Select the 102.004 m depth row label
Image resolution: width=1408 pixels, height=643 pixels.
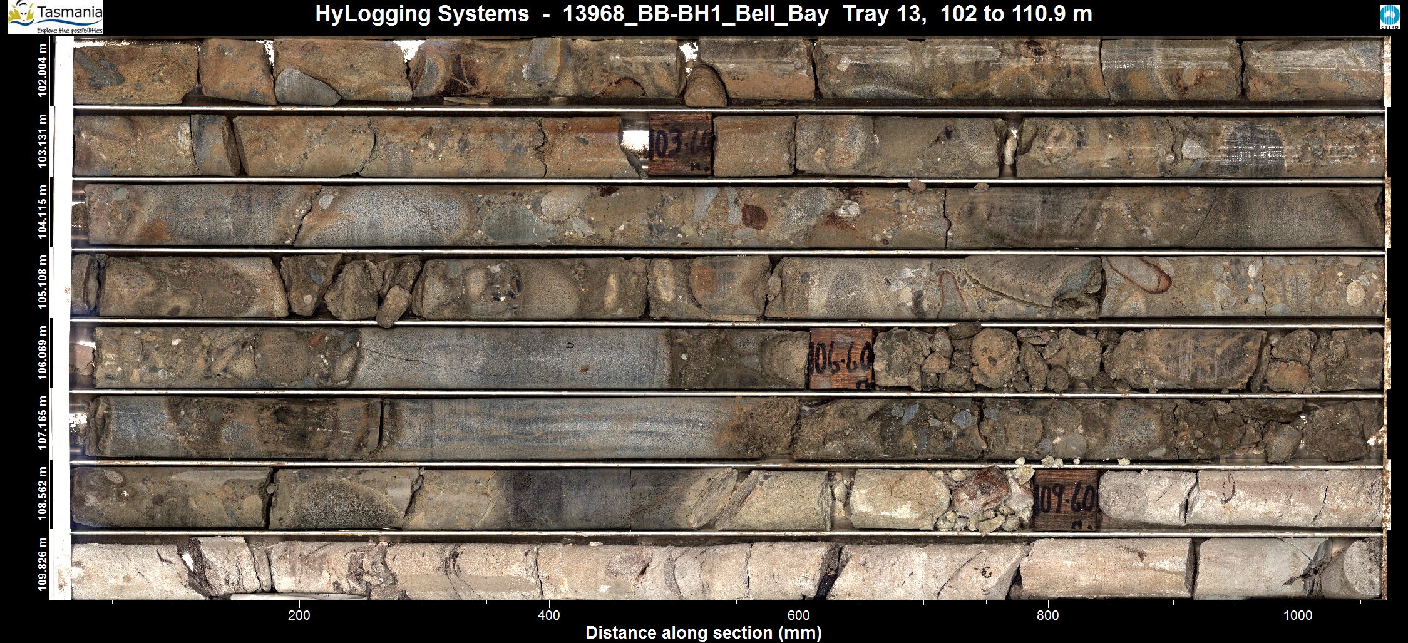coord(43,70)
